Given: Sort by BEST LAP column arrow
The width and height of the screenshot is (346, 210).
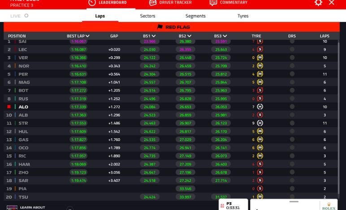Looking at the screenshot, I should click(x=87, y=36).
